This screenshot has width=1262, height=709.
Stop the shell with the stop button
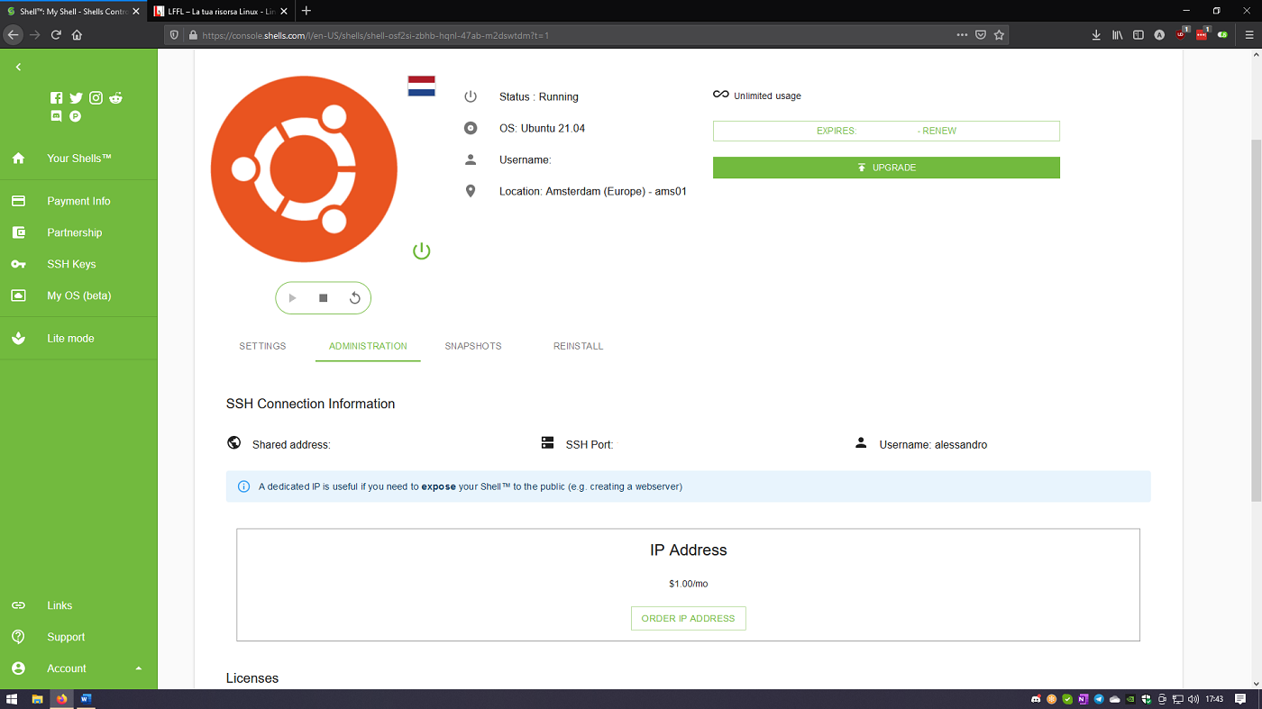coord(324,298)
